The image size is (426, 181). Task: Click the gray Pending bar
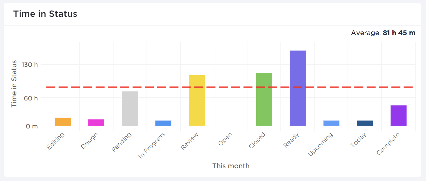(x=130, y=109)
